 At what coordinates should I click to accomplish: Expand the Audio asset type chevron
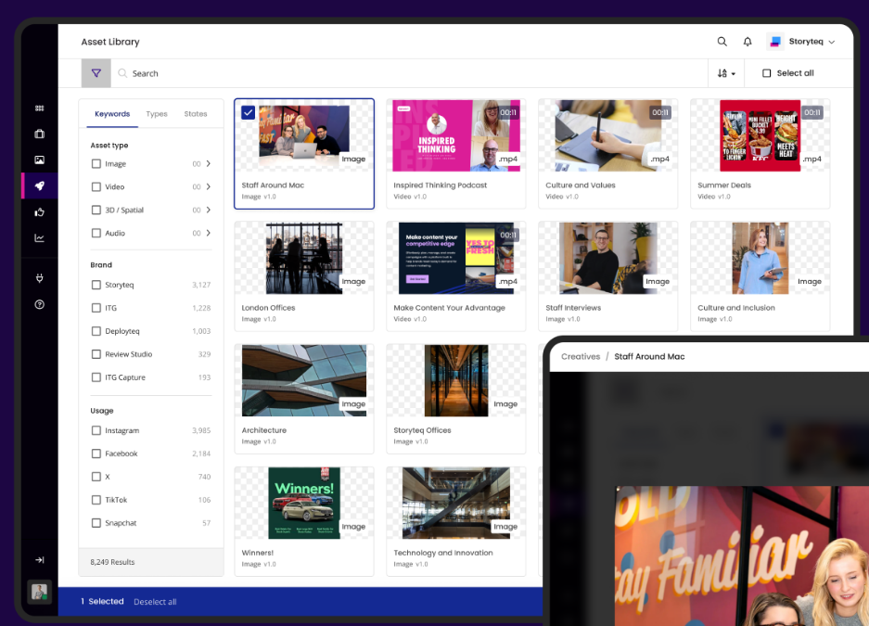[209, 233]
